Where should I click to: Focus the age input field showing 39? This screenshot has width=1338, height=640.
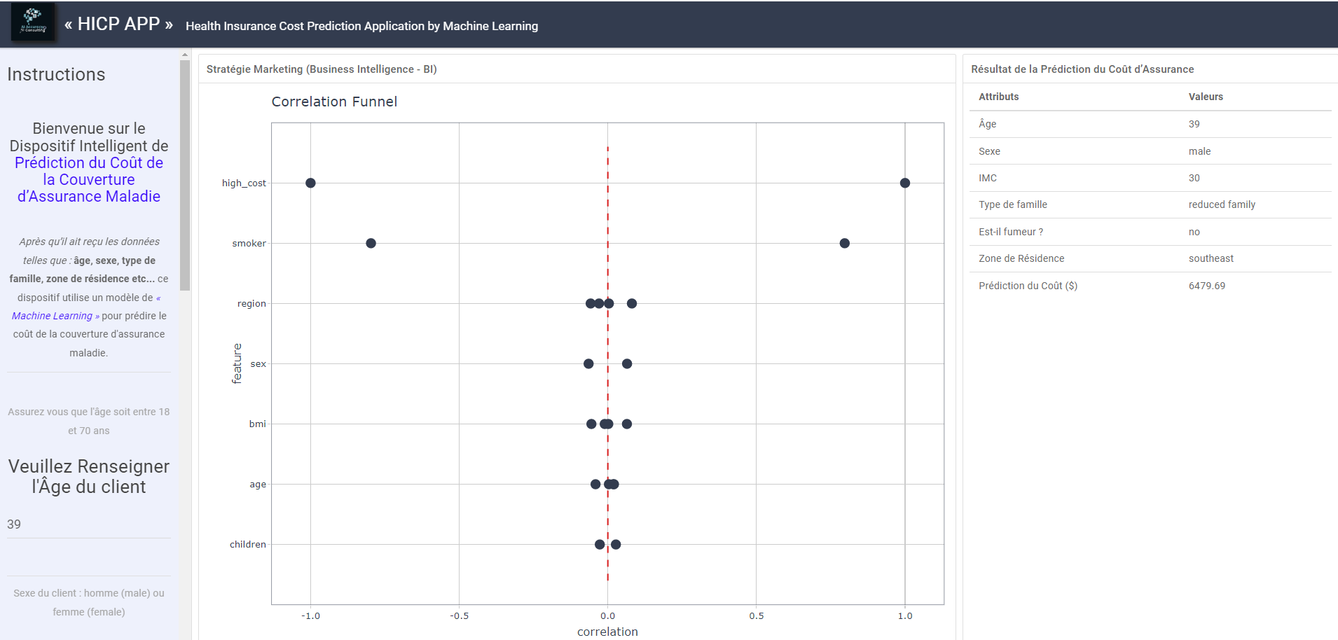88,524
